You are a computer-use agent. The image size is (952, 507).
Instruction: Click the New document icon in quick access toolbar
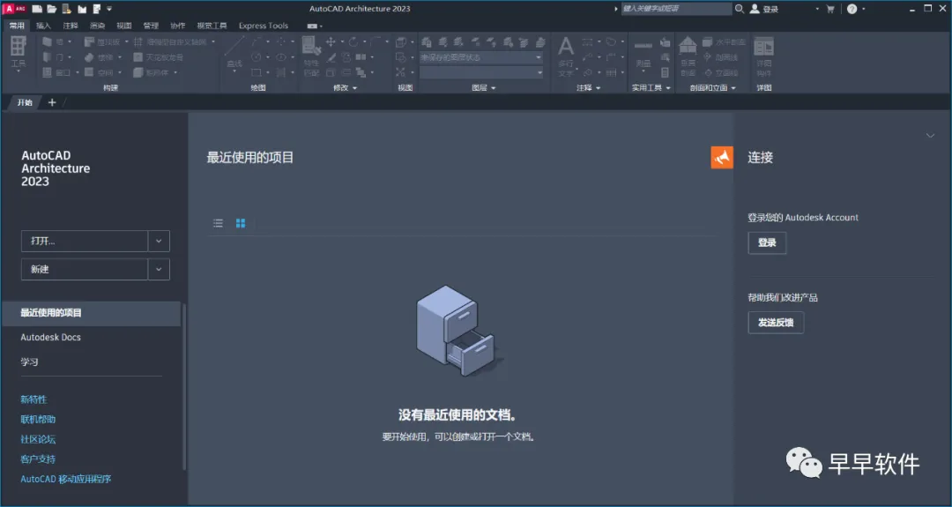point(37,9)
